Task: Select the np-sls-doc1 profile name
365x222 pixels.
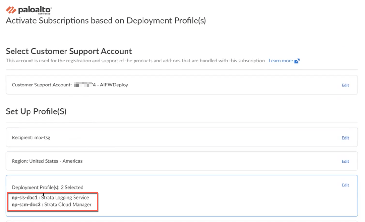Action: click(25, 198)
